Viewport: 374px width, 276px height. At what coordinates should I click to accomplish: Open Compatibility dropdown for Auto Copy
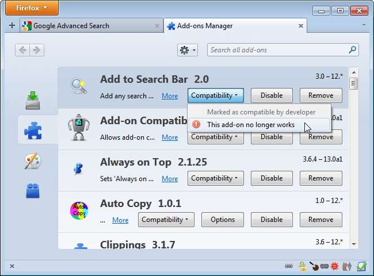[166, 220]
